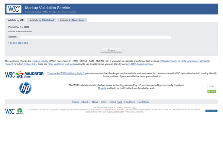Image resolution: width=223 pixels, height=156 pixels.
Task: Switch to Validate by Direct Input tab
Action: (72, 20)
